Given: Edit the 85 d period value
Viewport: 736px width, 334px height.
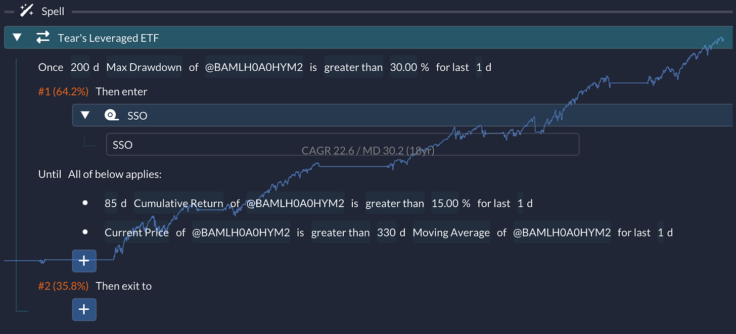Looking at the screenshot, I should tap(111, 203).
